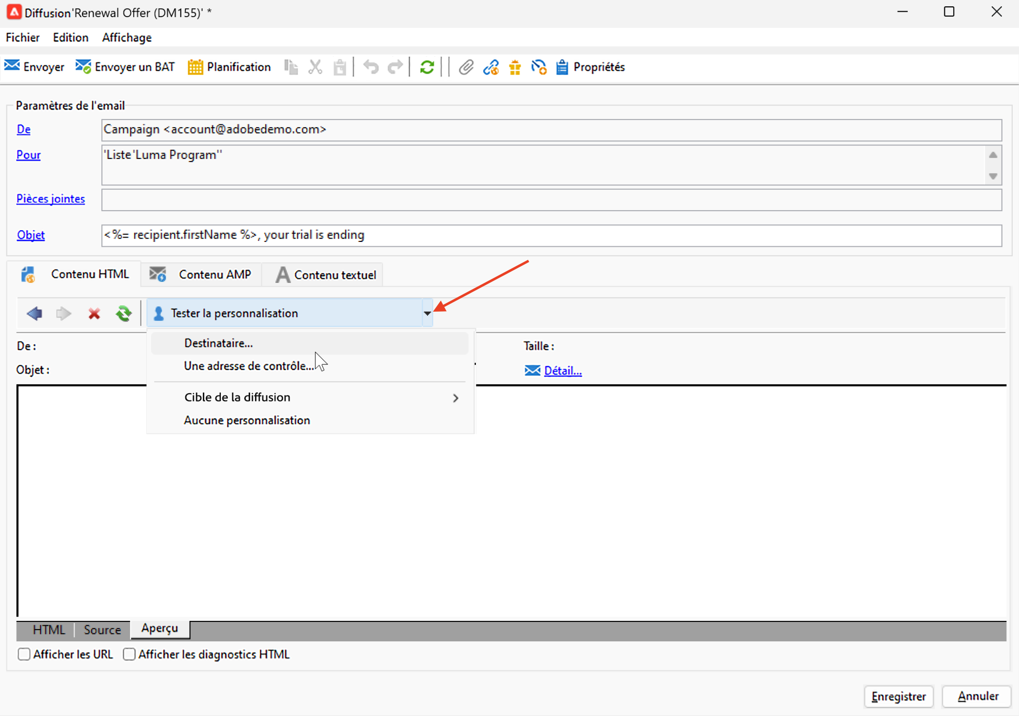
Task: Select Destinataire... from the dropdown menu
Action: 218,343
